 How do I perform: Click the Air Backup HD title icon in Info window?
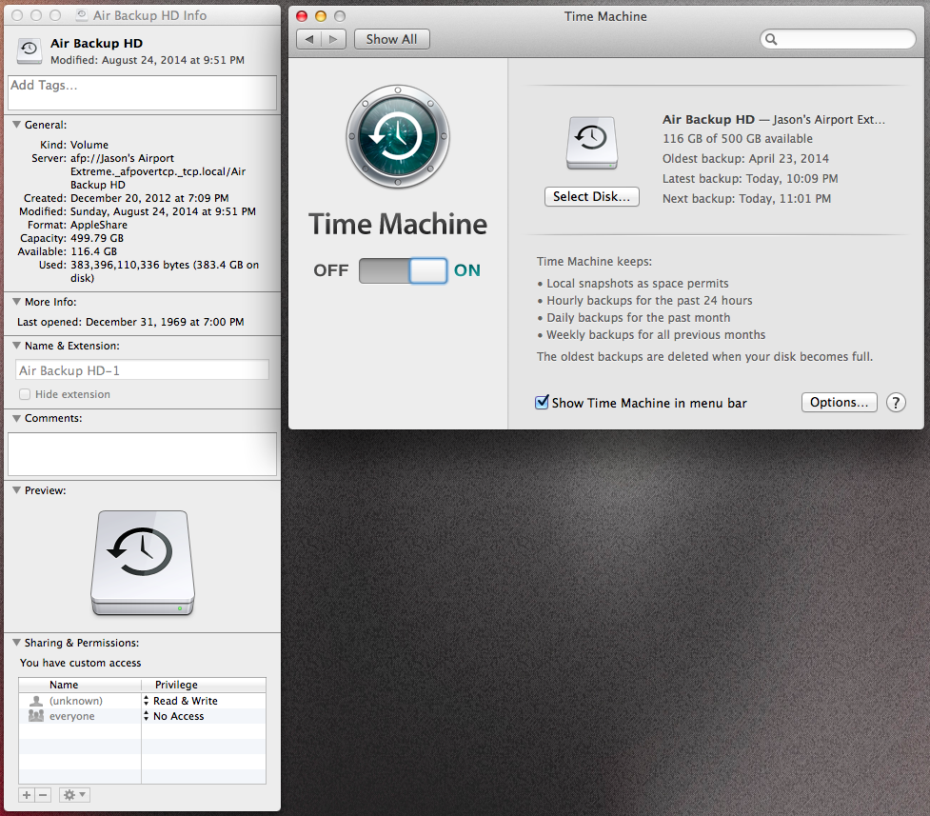pos(30,50)
